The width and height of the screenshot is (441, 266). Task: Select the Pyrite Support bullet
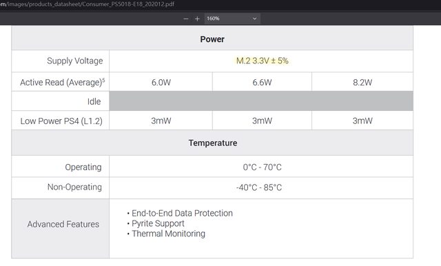click(156, 223)
